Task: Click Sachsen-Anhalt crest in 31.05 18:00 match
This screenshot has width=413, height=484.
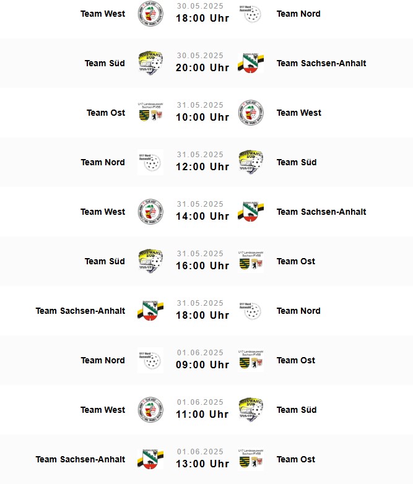Action: pyautogui.click(x=150, y=311)
